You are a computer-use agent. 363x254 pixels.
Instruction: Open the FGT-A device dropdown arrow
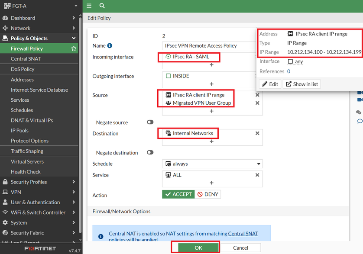click(x=76, y=6)
